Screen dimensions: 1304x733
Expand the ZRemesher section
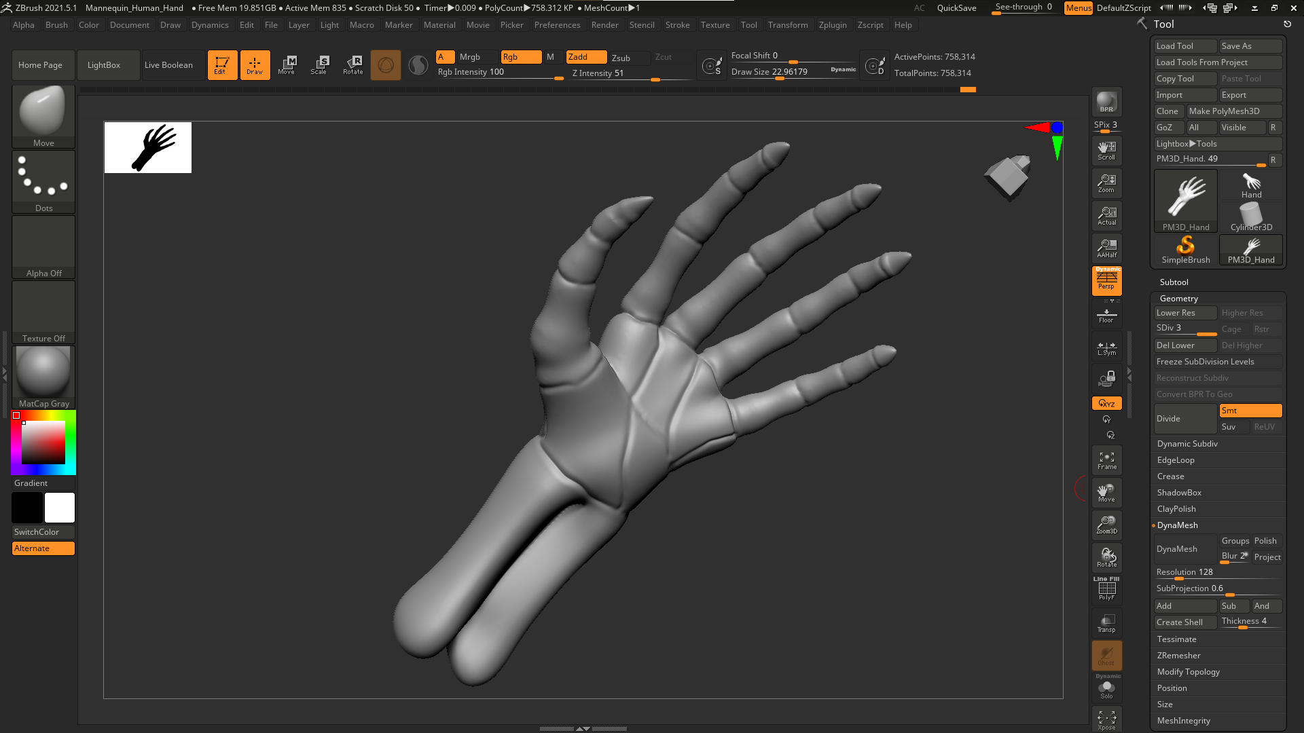tap(1178, 656)
